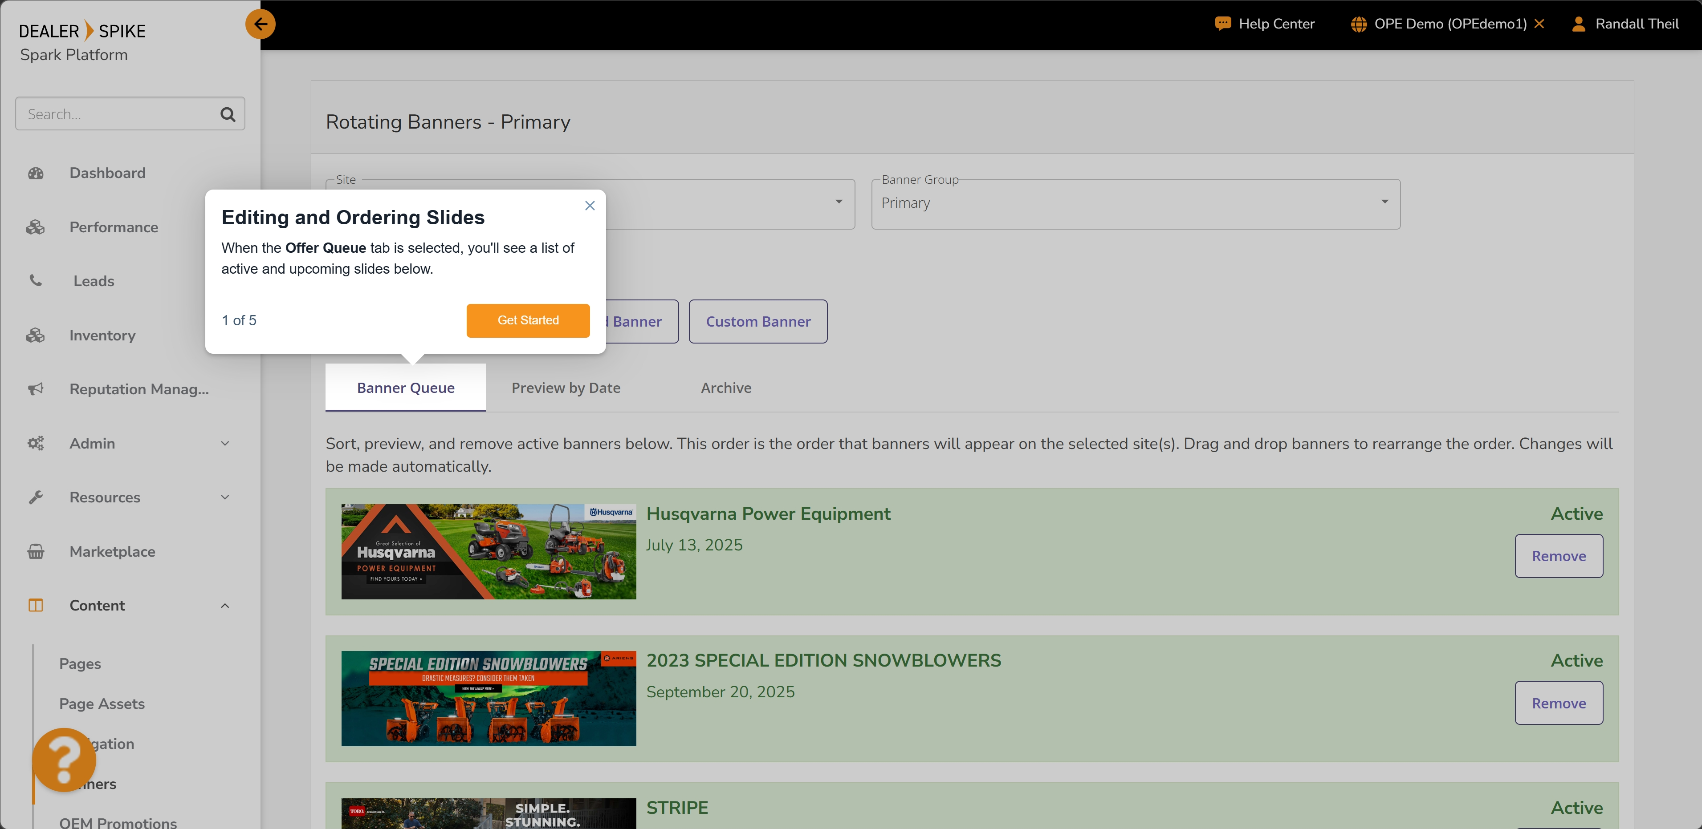Expand the Admin menu section
The image size is (1702, 829).
pos(224,444)
